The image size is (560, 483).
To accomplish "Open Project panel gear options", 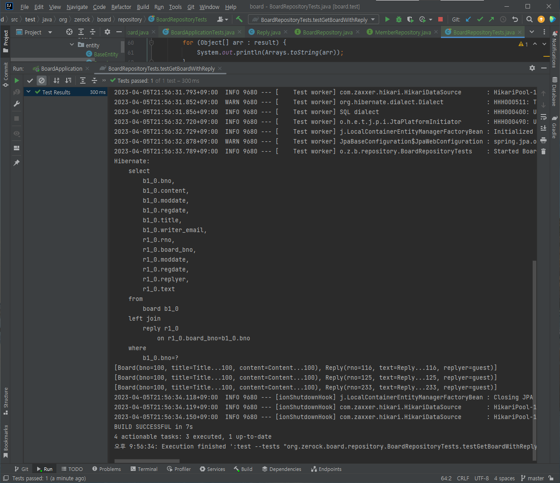I will (x=107, y=32).
